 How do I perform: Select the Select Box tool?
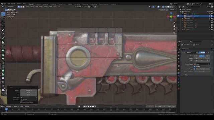3,14
